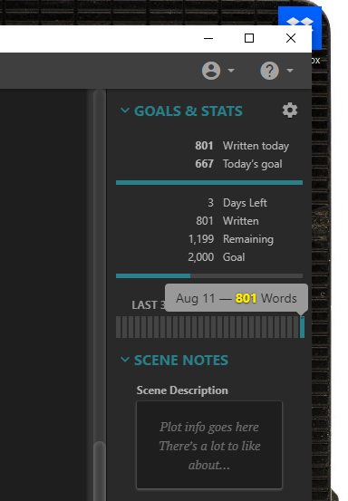Screen dimensions: 348x501
Task: Click the help question mark icon
Action: click(x=269, y=71)
